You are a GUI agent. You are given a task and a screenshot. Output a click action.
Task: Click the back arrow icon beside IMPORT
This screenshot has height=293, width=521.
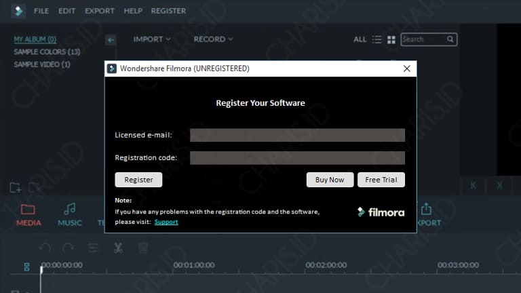pos(111,40)
